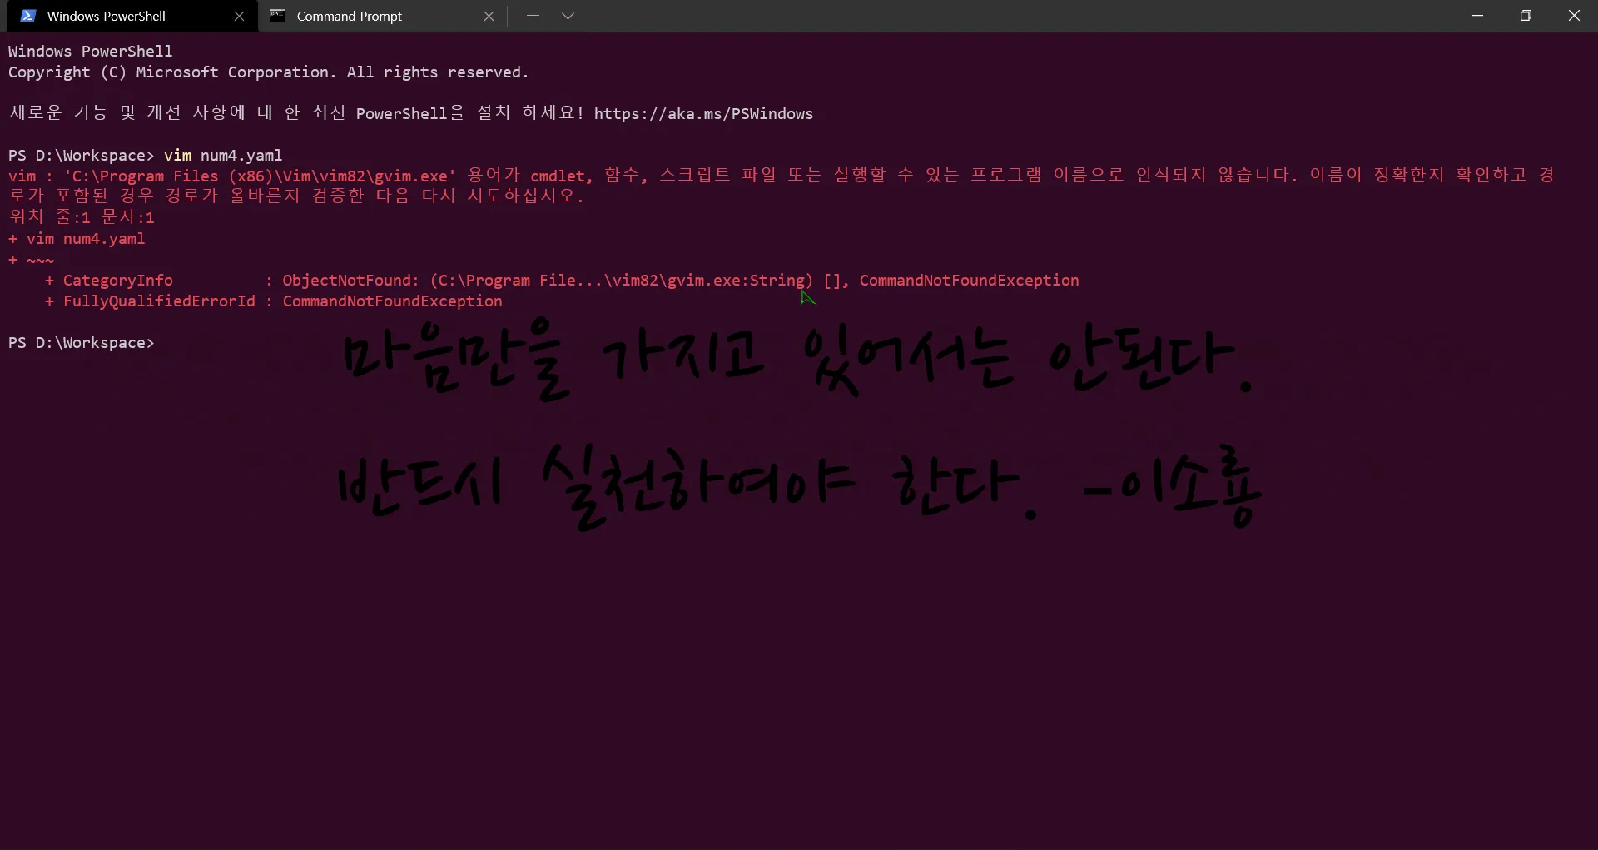
Task: Minimize the terminal window
Action: 1477,16
